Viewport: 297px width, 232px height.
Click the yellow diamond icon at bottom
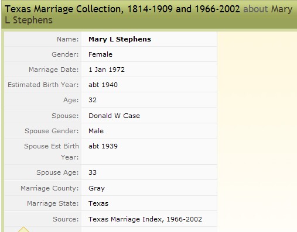point(23,229)
